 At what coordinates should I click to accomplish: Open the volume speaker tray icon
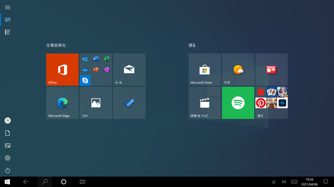tap(284, 182)
